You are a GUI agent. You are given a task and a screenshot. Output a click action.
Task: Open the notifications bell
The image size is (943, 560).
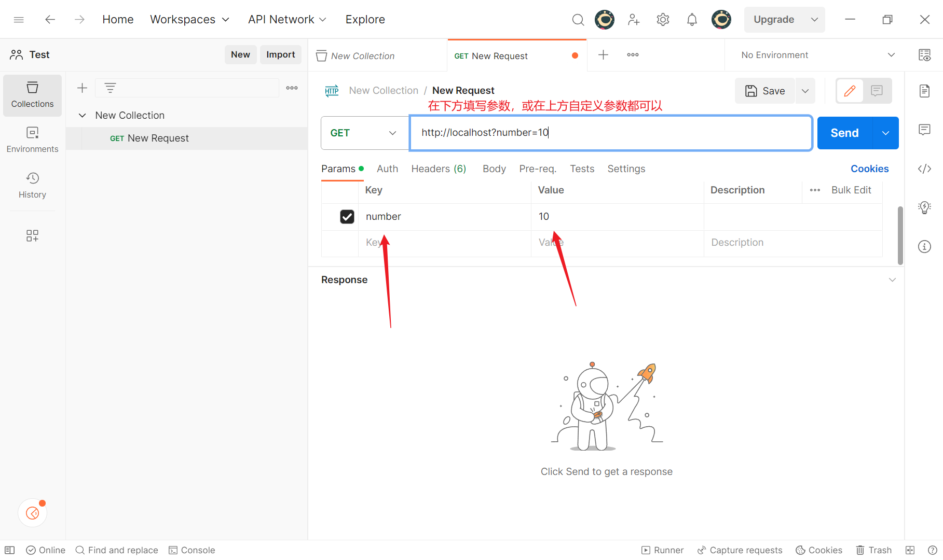tap(692, 20)
